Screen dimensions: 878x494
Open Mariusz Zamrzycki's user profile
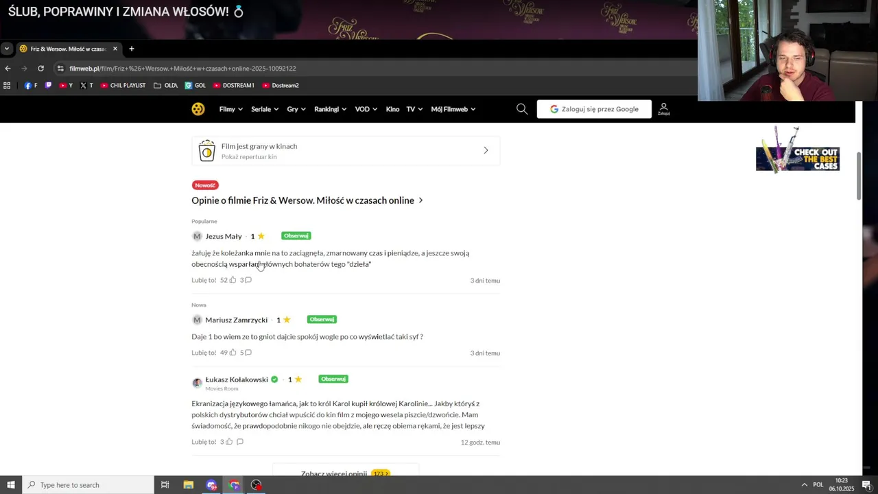(x=237, y=320)
